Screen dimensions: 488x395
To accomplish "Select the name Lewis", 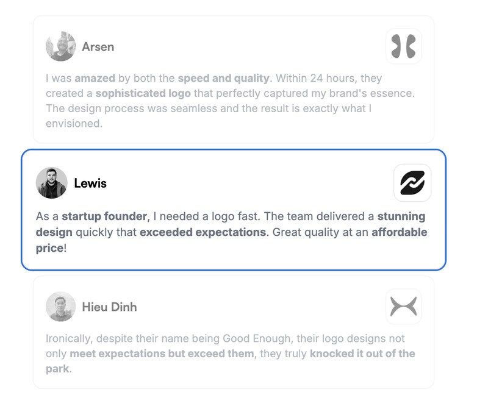I will pyautogui.click(x=90, y=183).
